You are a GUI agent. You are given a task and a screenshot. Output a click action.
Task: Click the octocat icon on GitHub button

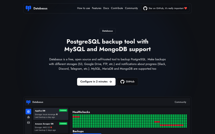(122, 82)
